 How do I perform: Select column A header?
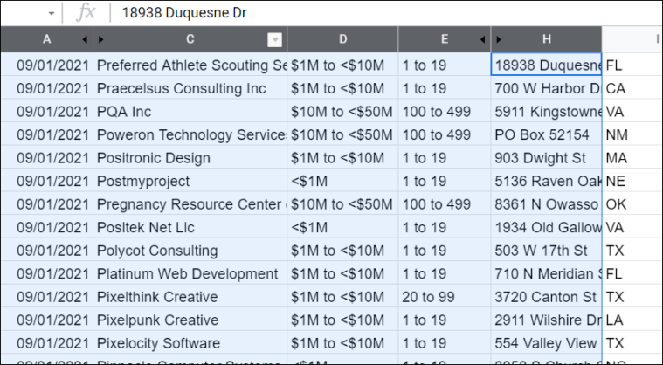coord(46,39)
